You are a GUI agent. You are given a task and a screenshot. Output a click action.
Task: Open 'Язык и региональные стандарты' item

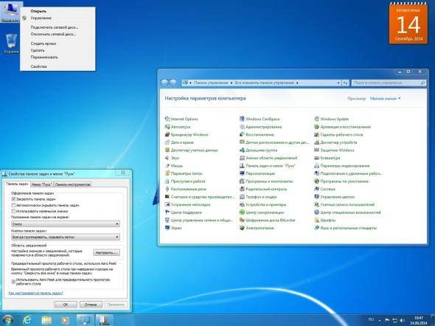coord(345,228)
